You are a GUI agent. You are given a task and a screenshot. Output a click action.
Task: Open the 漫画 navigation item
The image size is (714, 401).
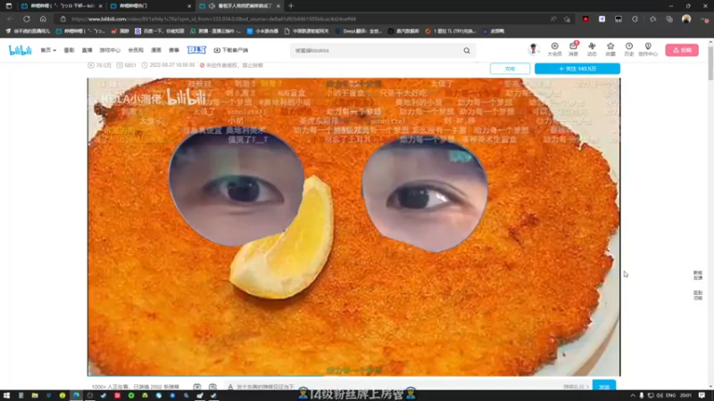pos(156,50)
